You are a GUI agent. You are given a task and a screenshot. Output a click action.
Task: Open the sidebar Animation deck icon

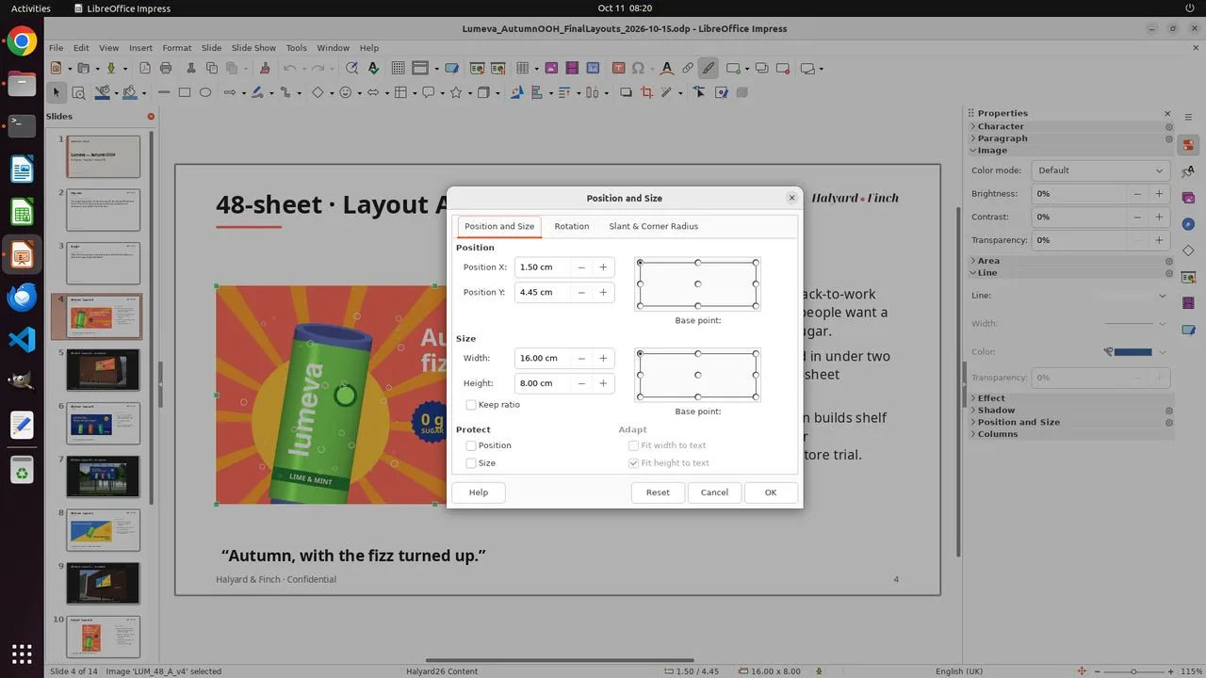pyautogui.click(x=1188, y=303)
